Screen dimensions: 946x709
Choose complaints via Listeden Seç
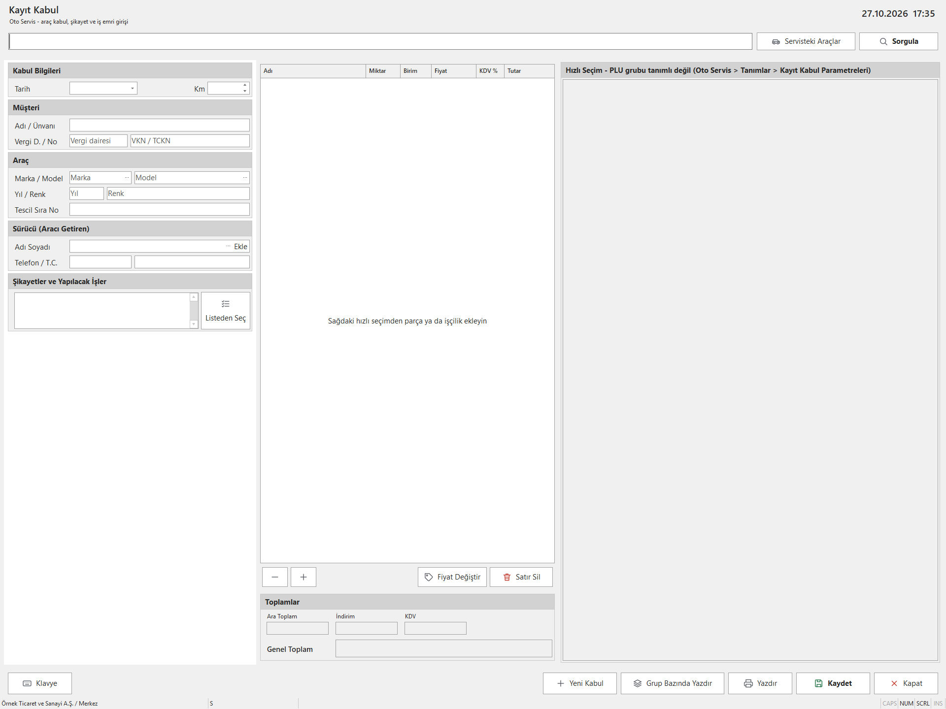(226, 311)
